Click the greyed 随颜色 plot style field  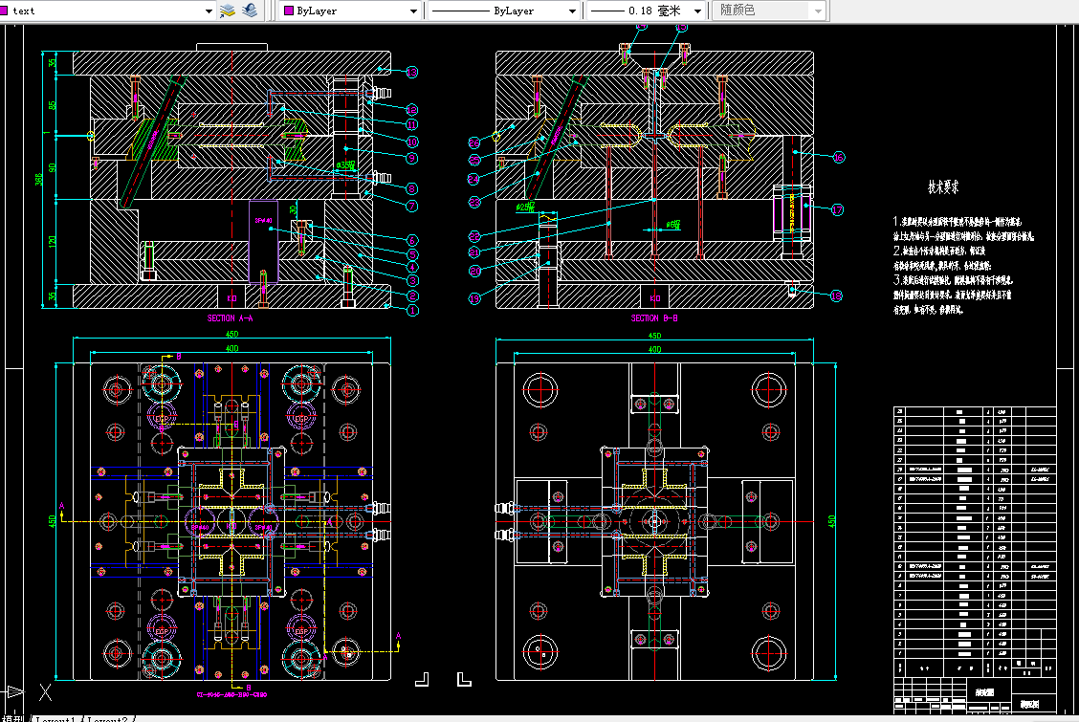click(769, 11)
